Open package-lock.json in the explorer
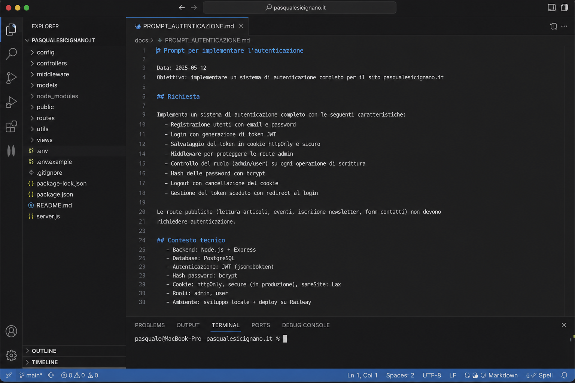The image size is (575, 383). (74, 183)
